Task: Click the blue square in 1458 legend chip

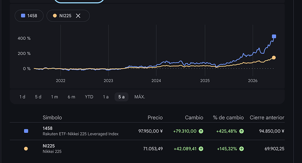Action: tap(23, 16)
